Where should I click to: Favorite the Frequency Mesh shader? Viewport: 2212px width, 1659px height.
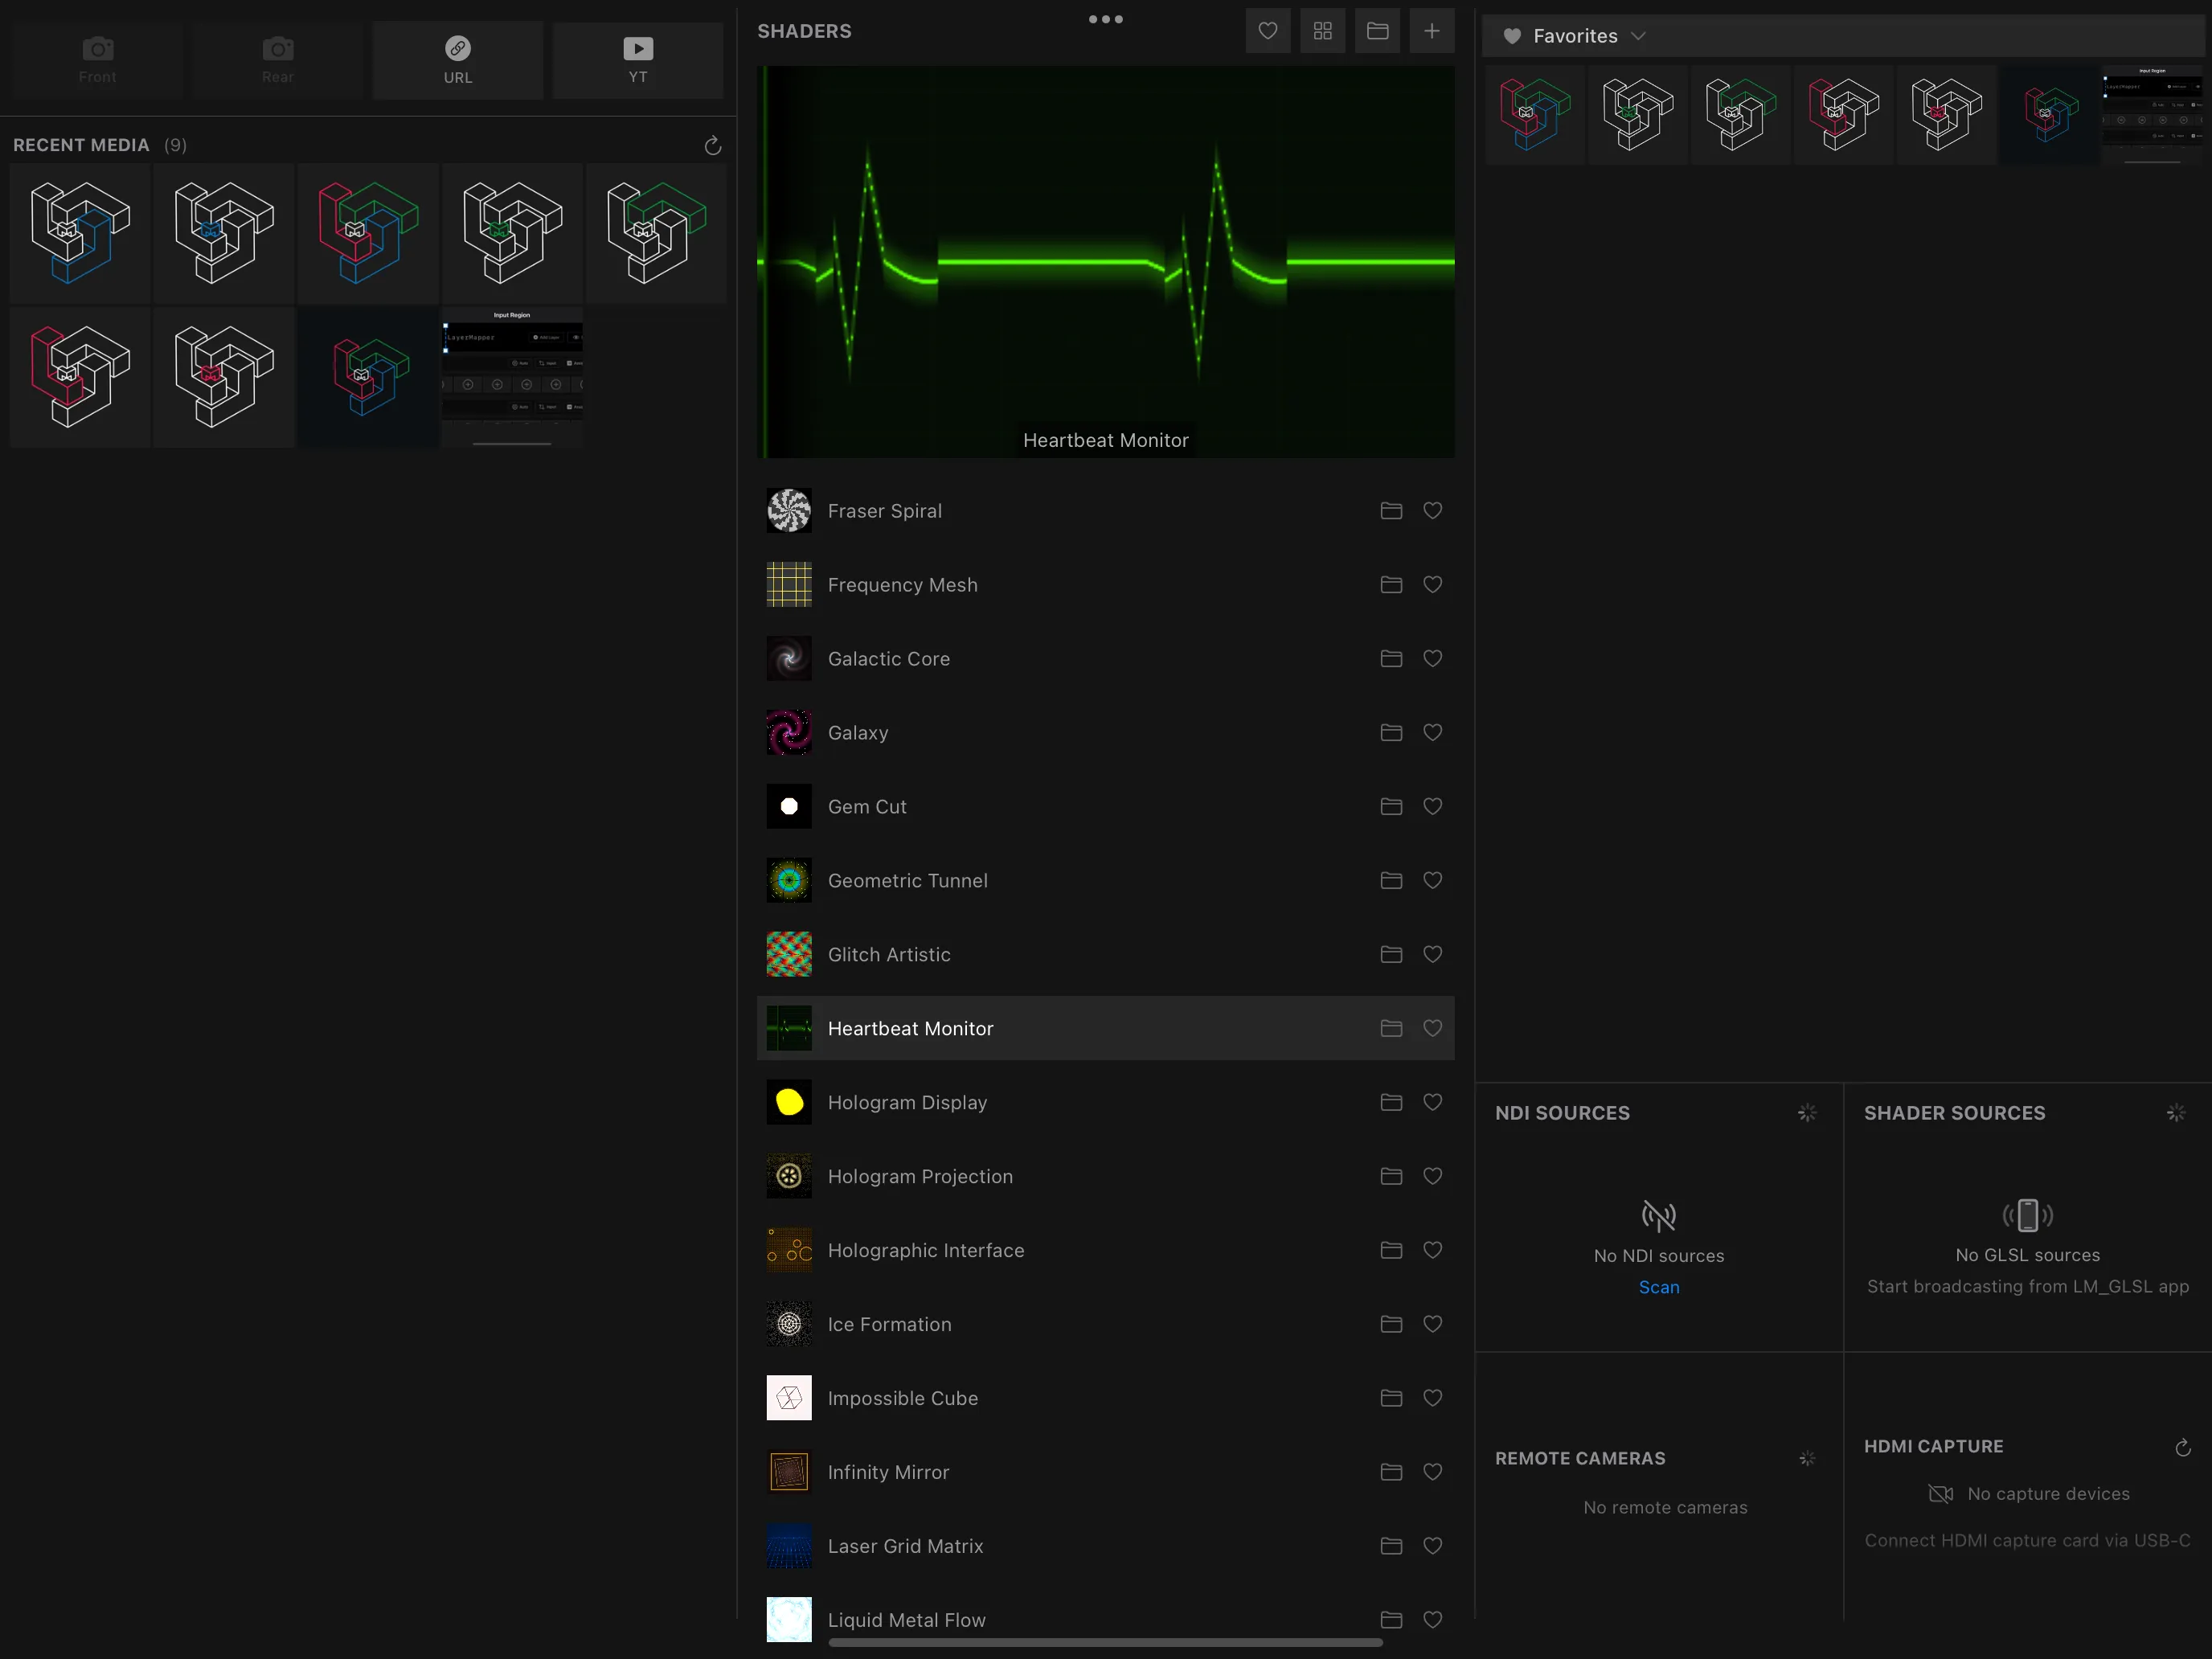[x=1432, y=585]
